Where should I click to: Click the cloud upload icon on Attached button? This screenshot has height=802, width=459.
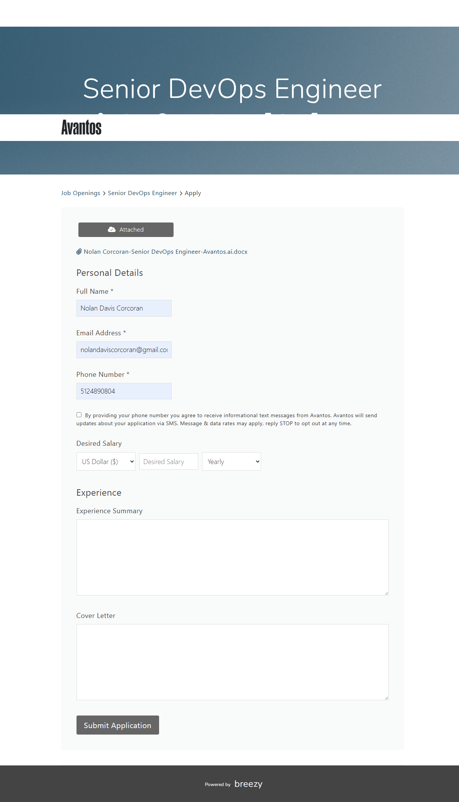[112, 229]
